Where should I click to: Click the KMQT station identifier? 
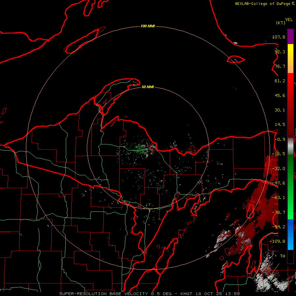click(x=186, y=294)
